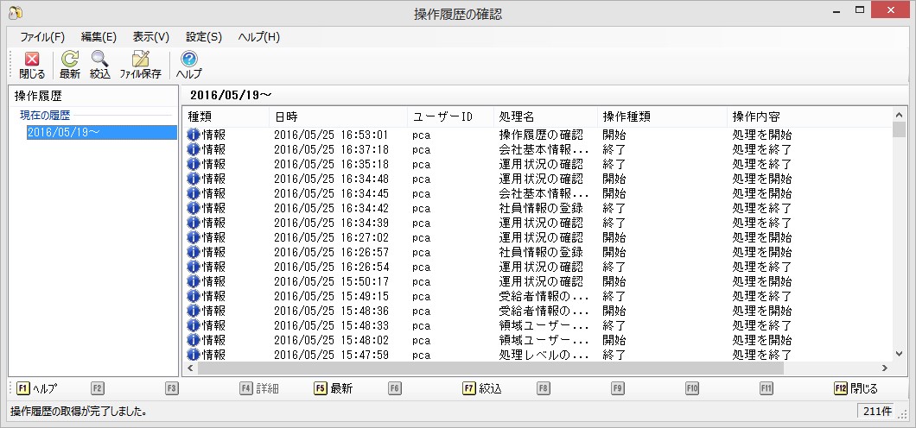This screenshot has height=428, width=916.
Task: Sort by the 処理名 column header
Action: click(544, 116)
